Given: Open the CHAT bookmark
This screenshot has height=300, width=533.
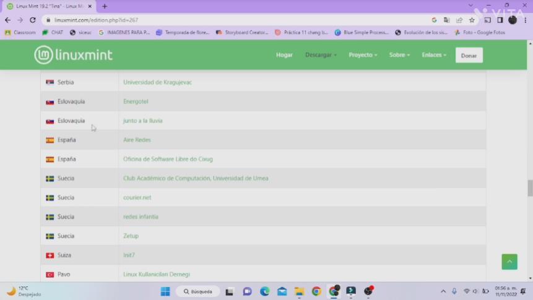Looking at the screenshot, I should (53, 33).
